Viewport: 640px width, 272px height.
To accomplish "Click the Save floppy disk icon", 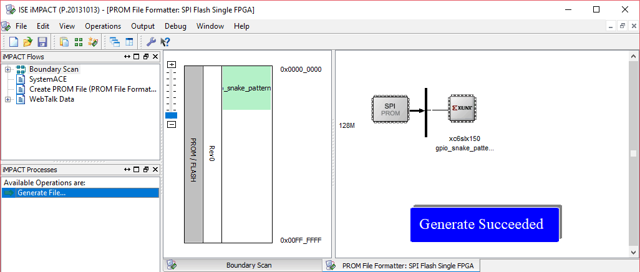I will (42, 42).
